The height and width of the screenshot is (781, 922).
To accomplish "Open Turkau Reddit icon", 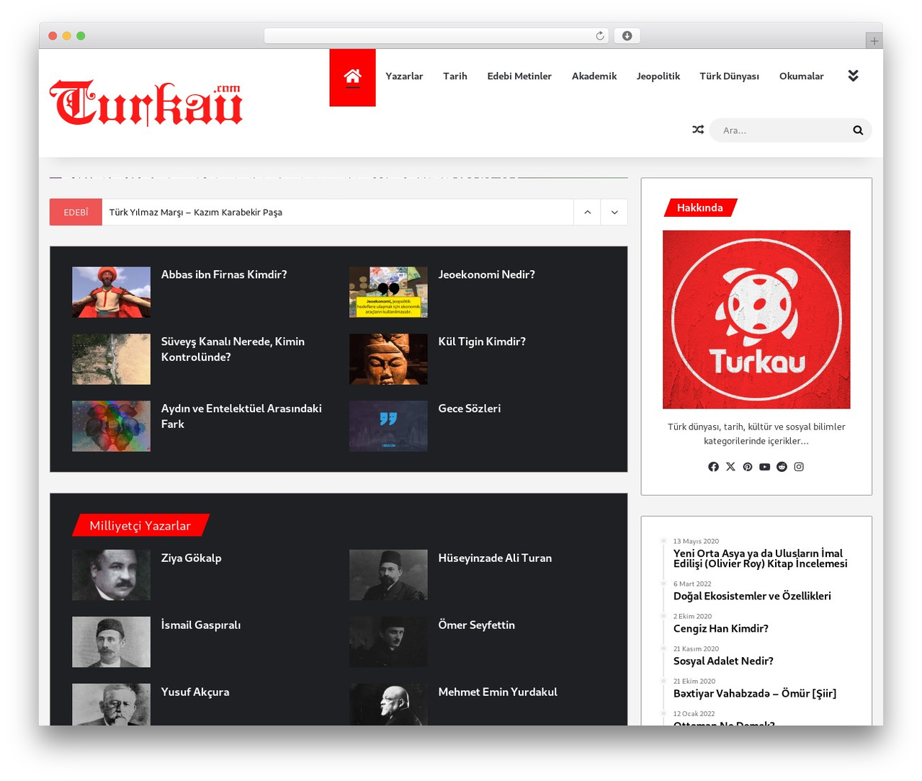I will click(782, 467).
